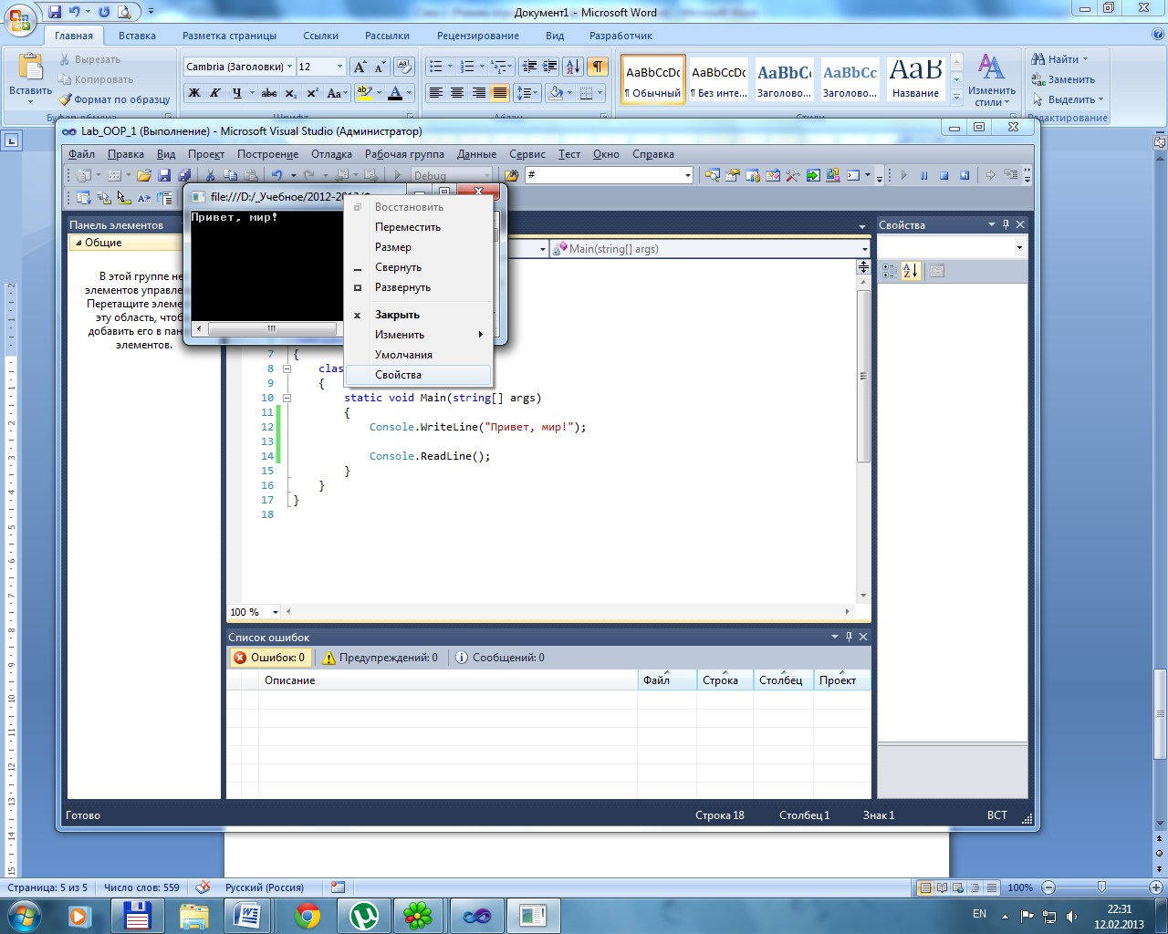Viewport: 1168px width, 934px height.
Task: Toggle Justify alignment button in Word
Action: click(499, 93)
